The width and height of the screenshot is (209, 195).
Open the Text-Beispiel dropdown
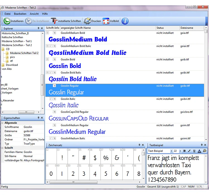[x=171, y=151]
